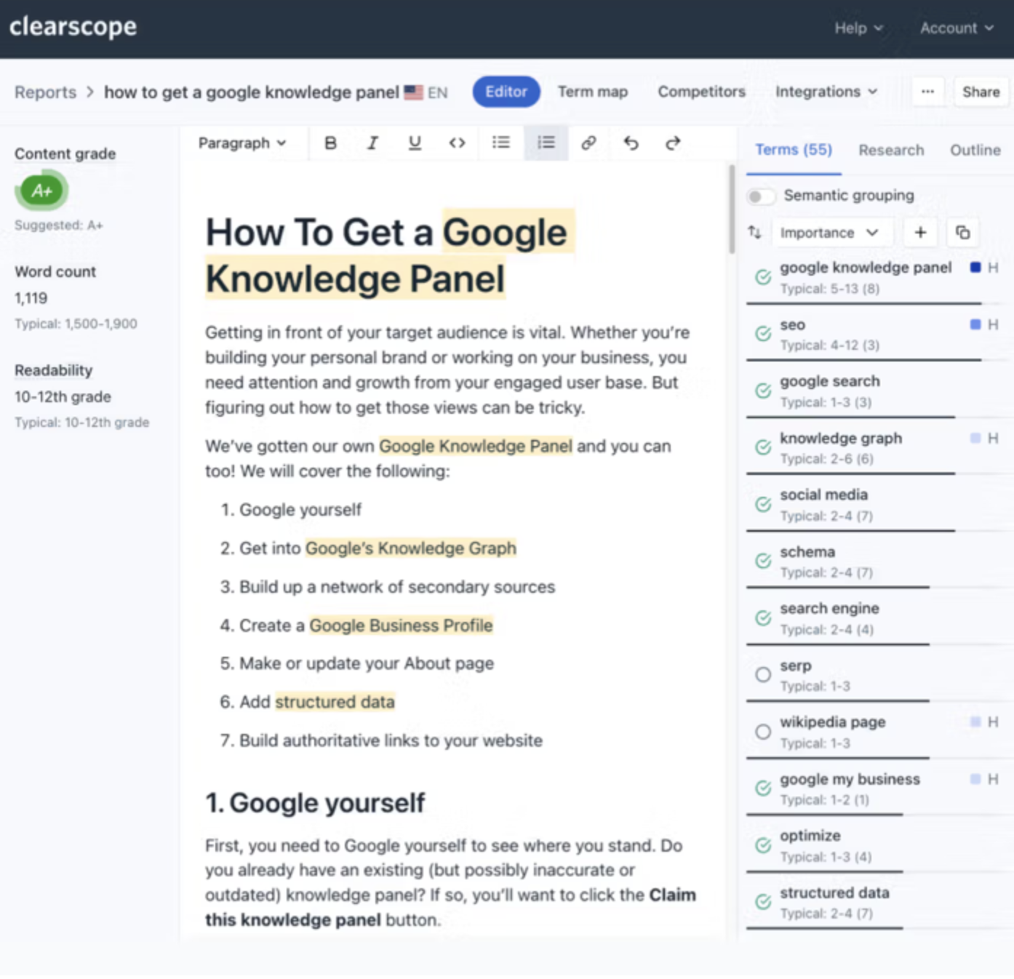Click check icon beside optimize term
This screenshot has height=979, width=1014.
763,845
